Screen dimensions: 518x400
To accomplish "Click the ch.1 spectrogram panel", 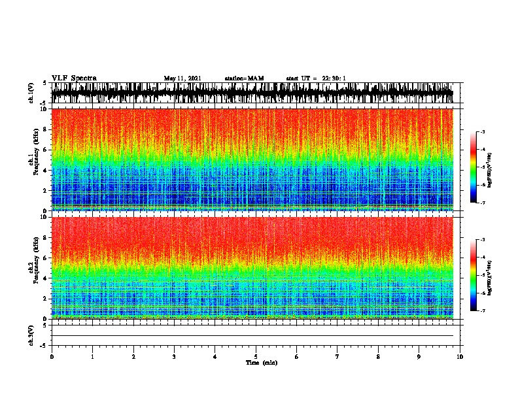I will tap(252, 159).
